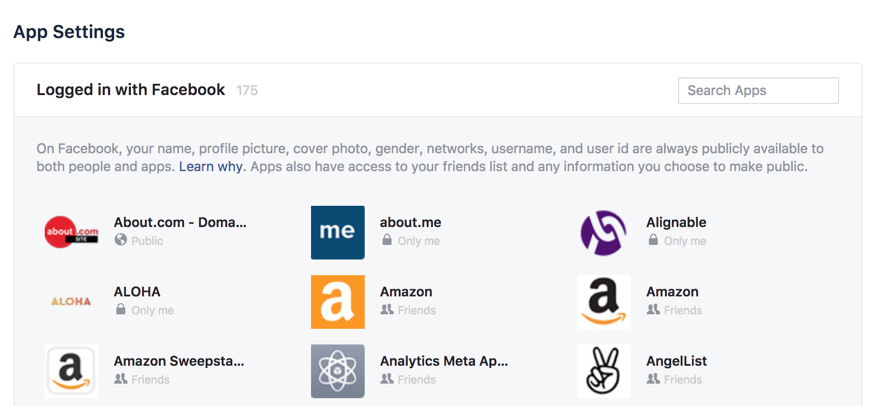This screenshot has width=876, height=406.
Task: Click inside the Search Apps field
Action: click(758, 90)
